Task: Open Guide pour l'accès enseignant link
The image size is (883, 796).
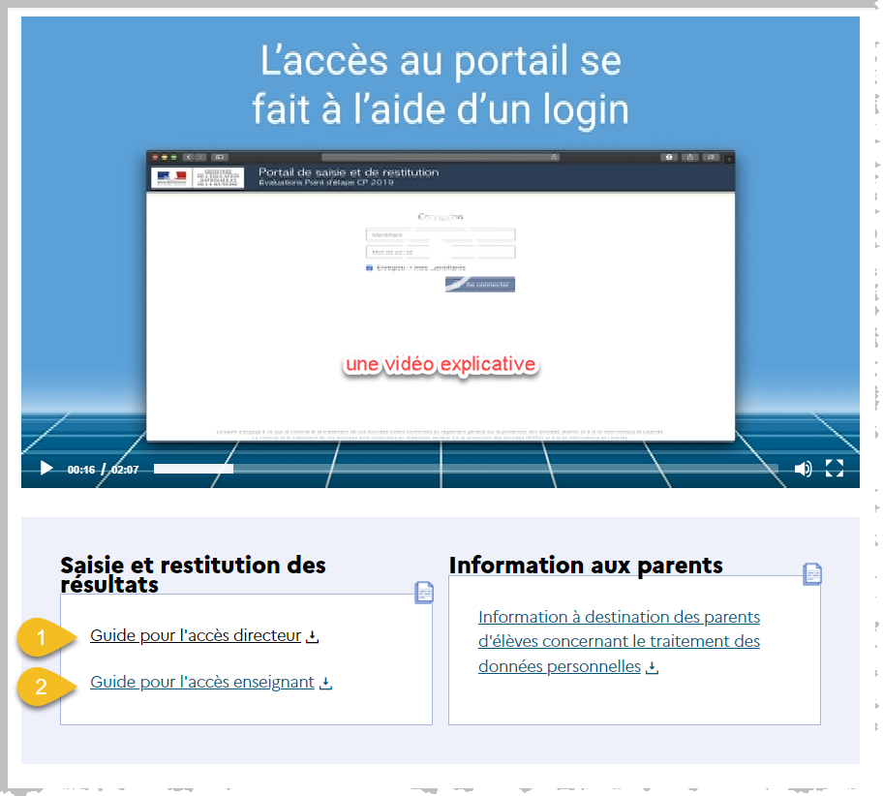Action: coord(201,683)
